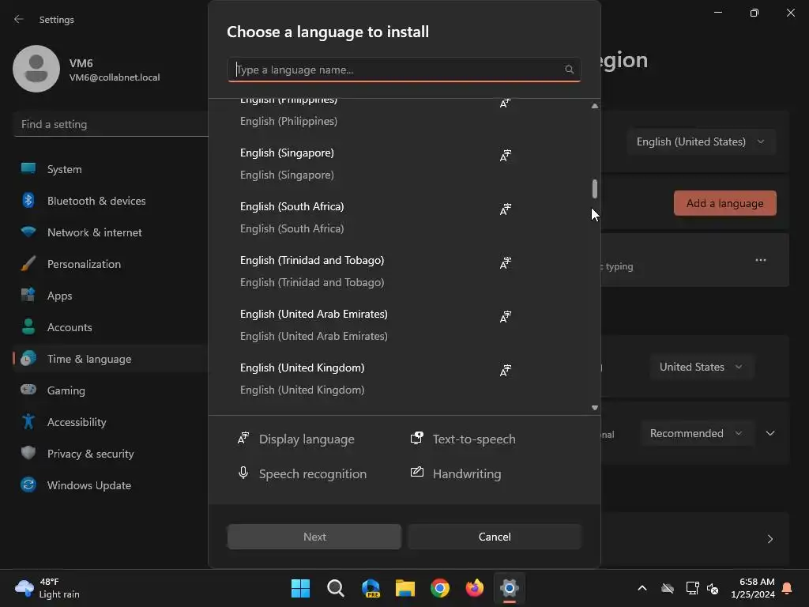Click the Speech recognition microphone icon

click(x=243, y=473)
